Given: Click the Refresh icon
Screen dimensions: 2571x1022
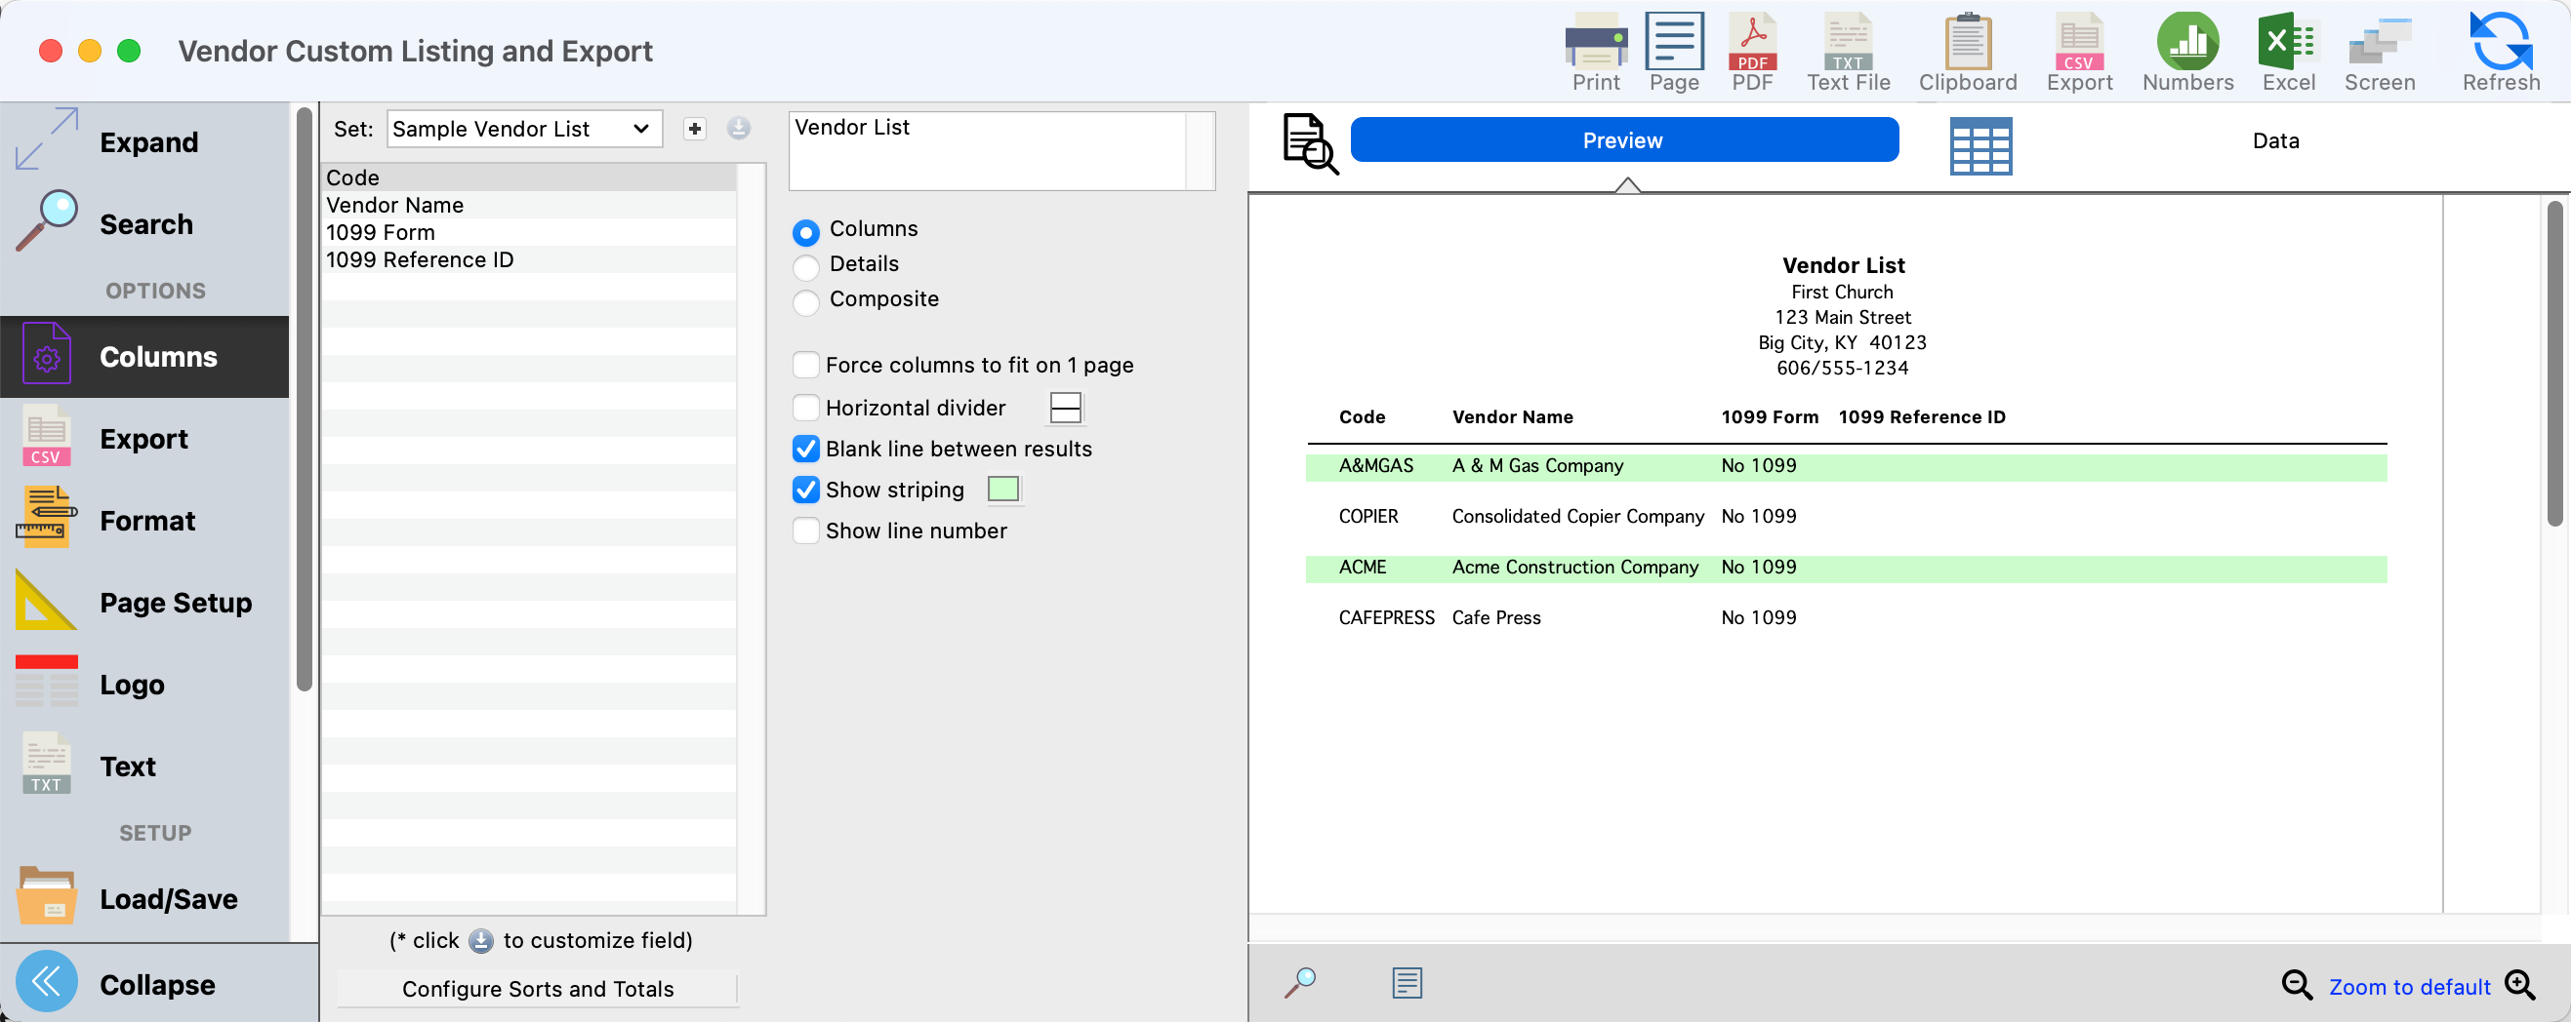Looking at the screenshot, I should pos(2499,52).
